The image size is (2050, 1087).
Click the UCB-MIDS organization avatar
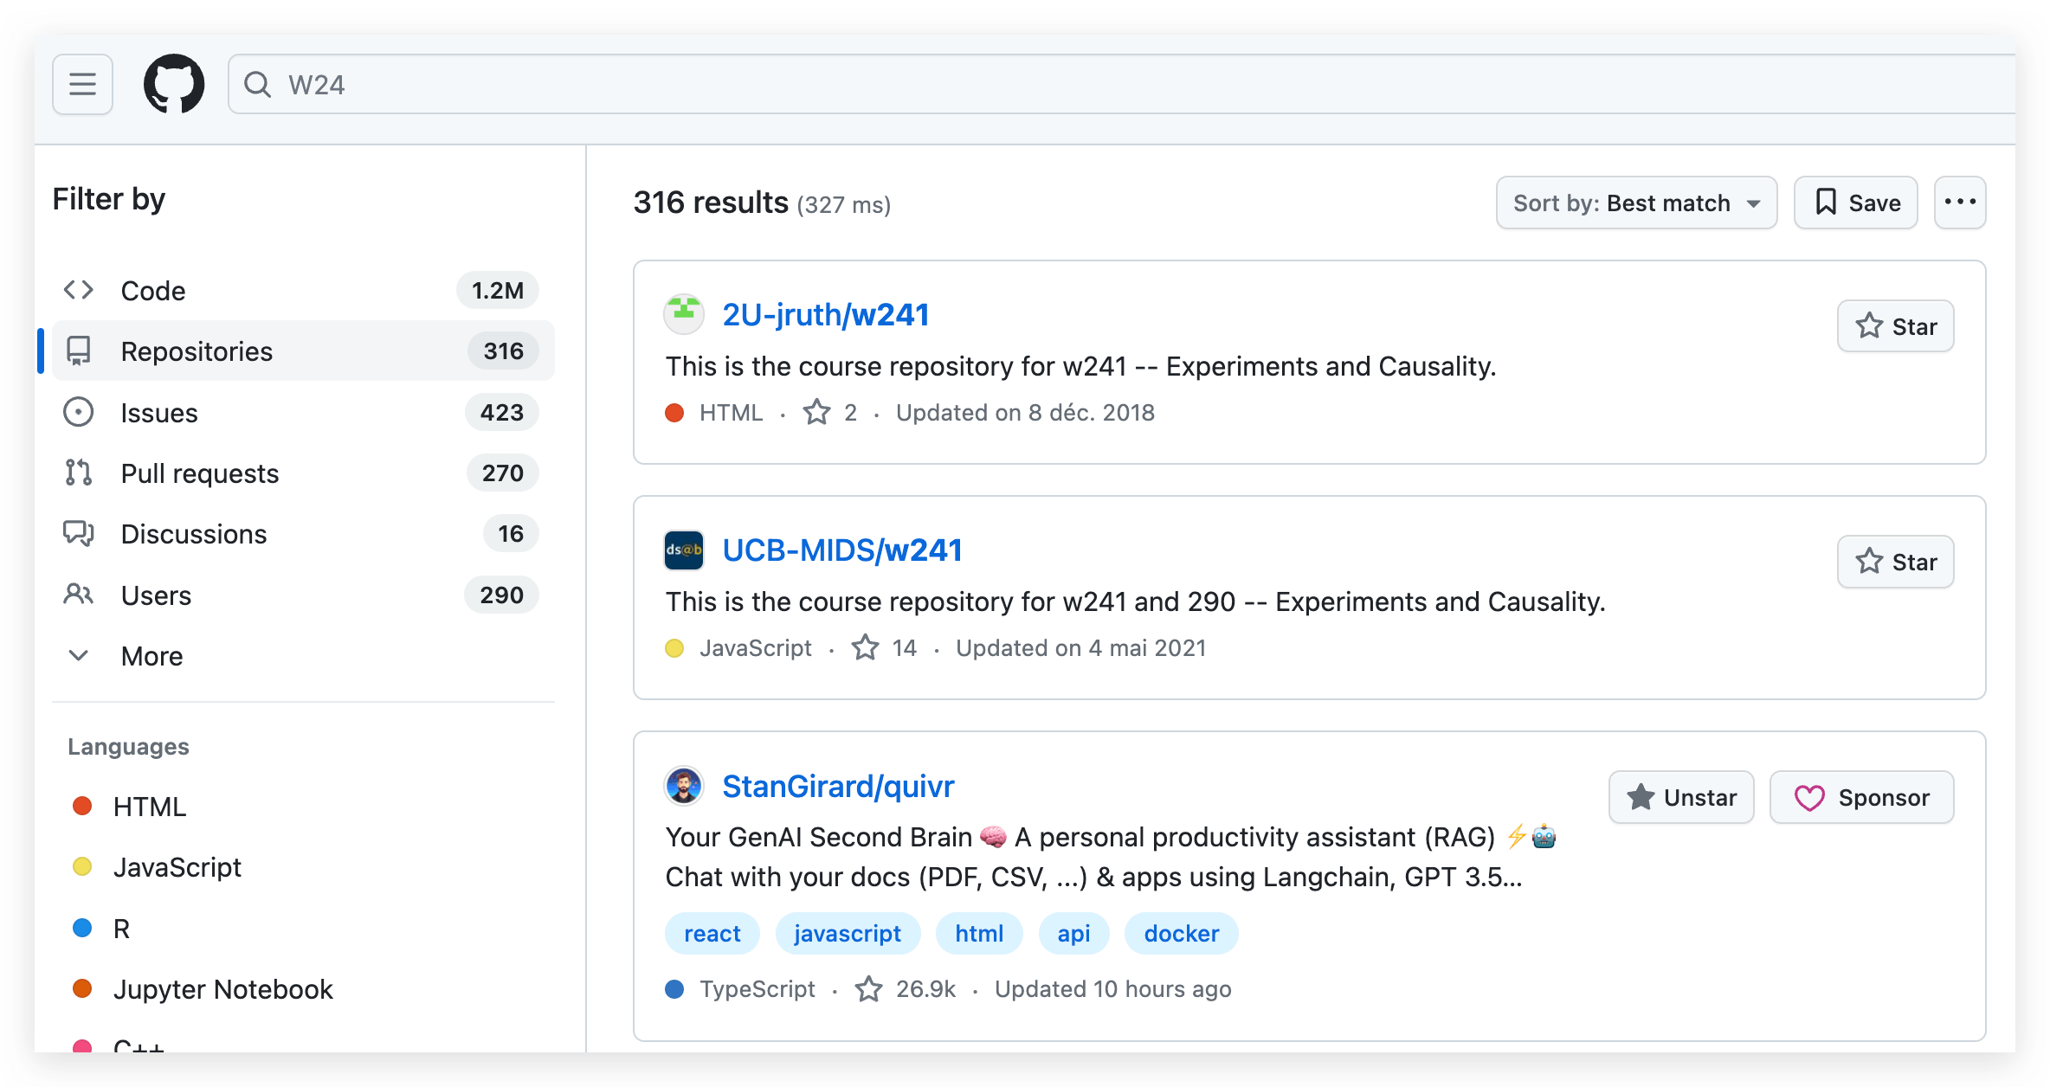tap(683, 550)
